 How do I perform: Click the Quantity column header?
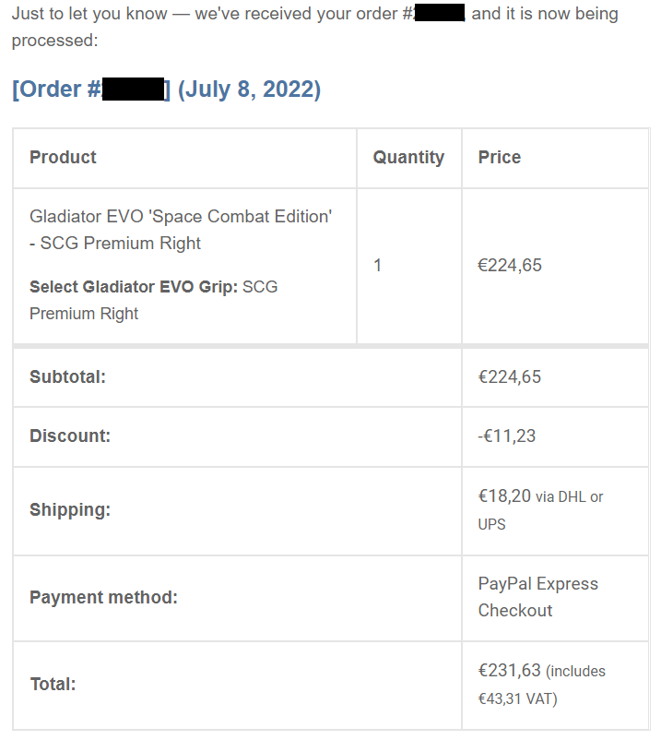point(408,157)
